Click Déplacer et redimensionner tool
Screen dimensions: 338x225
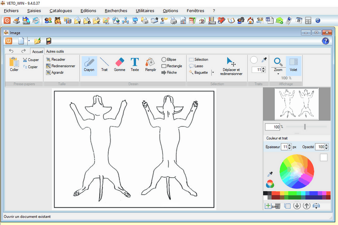[231, 66]
